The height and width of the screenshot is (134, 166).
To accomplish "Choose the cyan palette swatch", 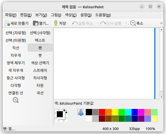I will click(x=128, y=112).
